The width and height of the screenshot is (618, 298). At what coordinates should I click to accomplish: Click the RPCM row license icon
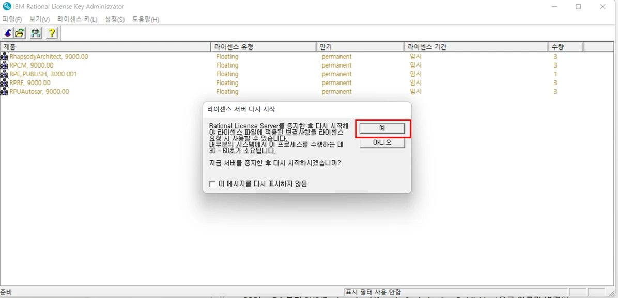click(x=4, y=65)
